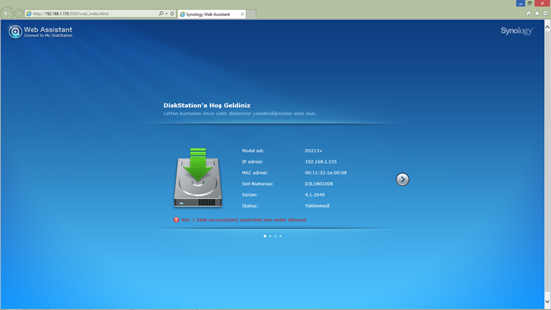Click the red note about data deletion
The image size is (551, 310).
pos(244,220)
